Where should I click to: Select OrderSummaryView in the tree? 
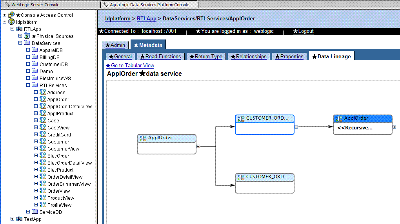point(69,184)
